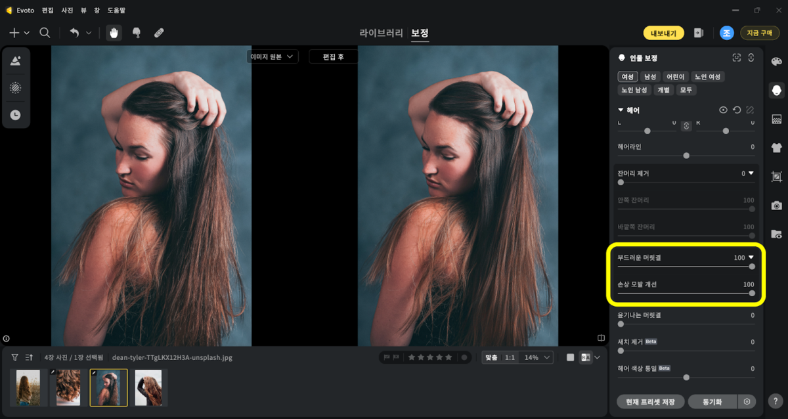Open the crop tool in right sidebar
The image size is (788, 419).
pyautogui.click(x=777, y=177)
